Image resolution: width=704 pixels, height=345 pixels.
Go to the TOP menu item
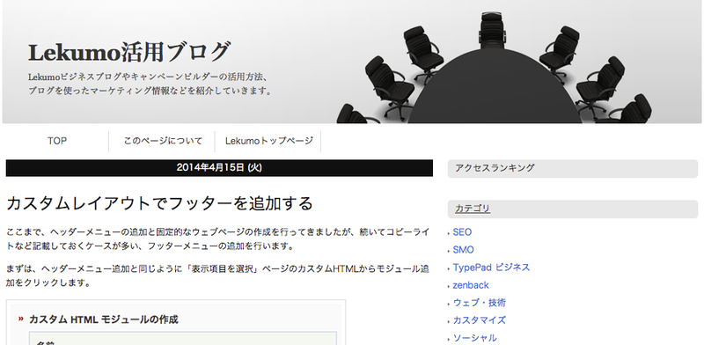click(57, 141)
